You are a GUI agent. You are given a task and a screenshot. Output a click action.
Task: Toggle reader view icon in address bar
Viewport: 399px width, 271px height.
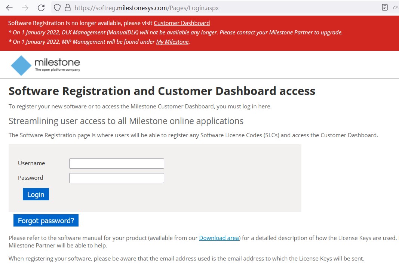[x=384, y=7]
